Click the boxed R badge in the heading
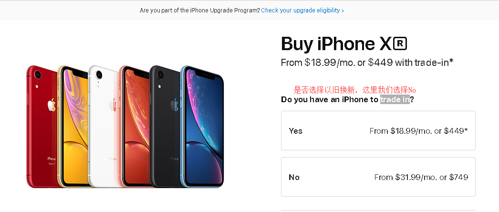 400,44
